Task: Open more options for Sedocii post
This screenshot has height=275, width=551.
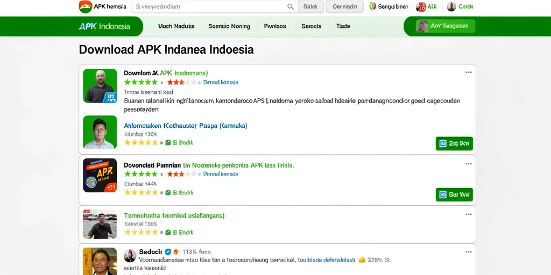Action: 469,252
